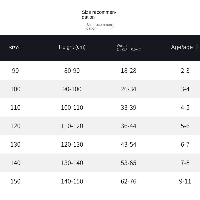Screen dimensions: 200x200
Task: Click size '110' in the Size column
Action: point(15,108)
